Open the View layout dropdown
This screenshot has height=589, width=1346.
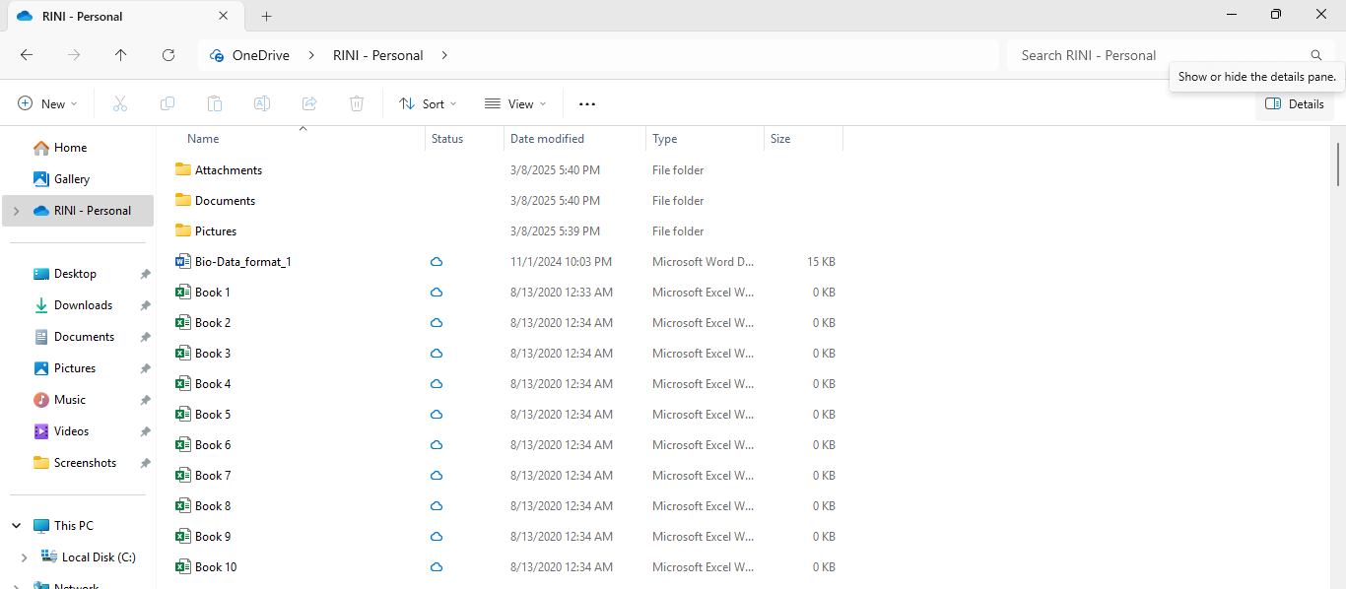pos(515,103)
